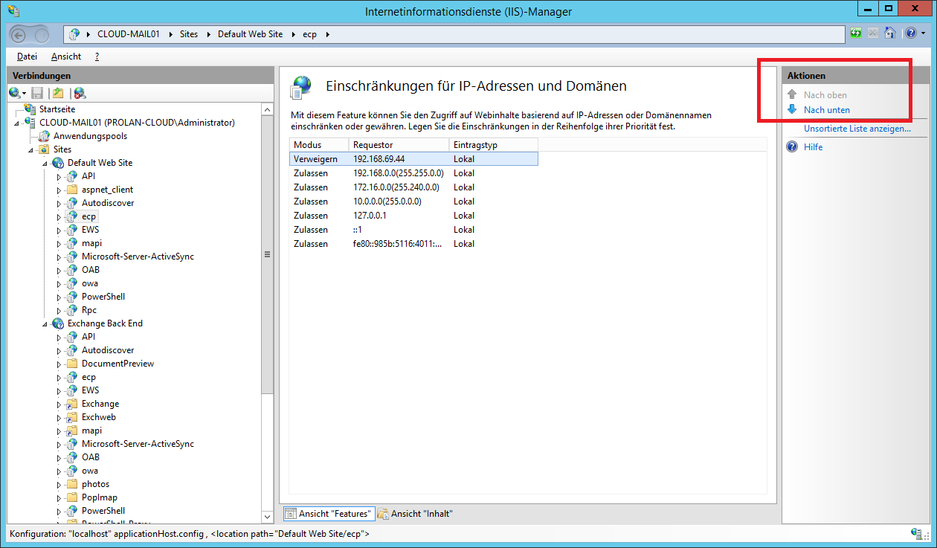The width and height of the screenshot is (937, 548).
Task: Click the create new connection globe icon
Action: [x=15, y=93]
